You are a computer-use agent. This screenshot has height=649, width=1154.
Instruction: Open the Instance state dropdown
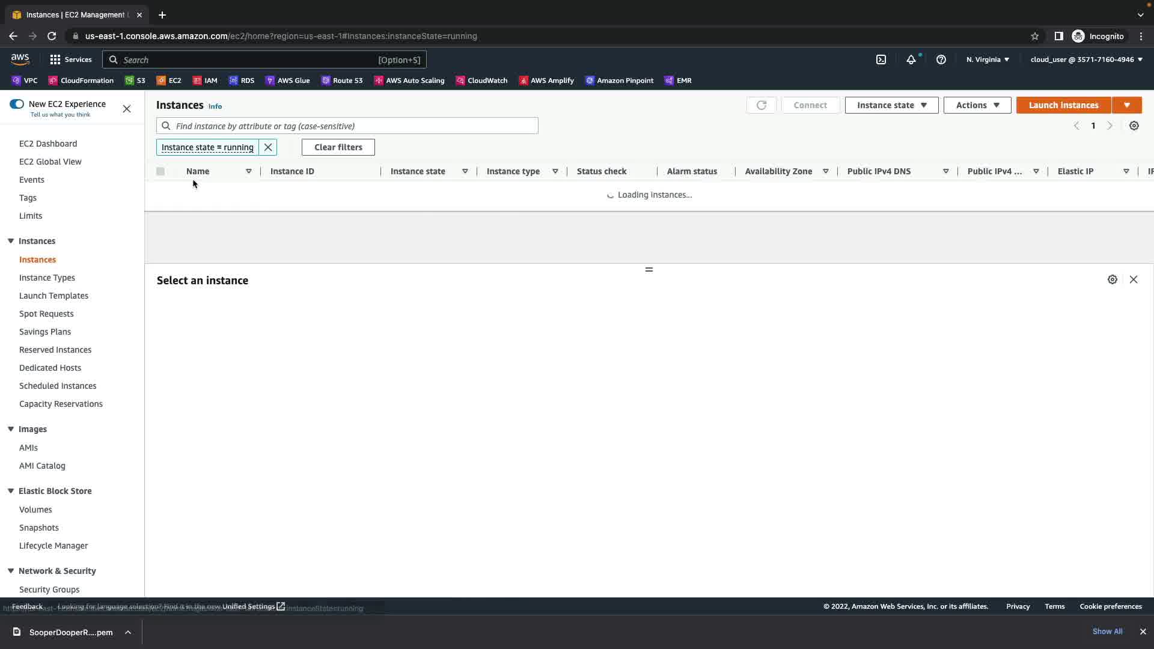click(891, 105)
